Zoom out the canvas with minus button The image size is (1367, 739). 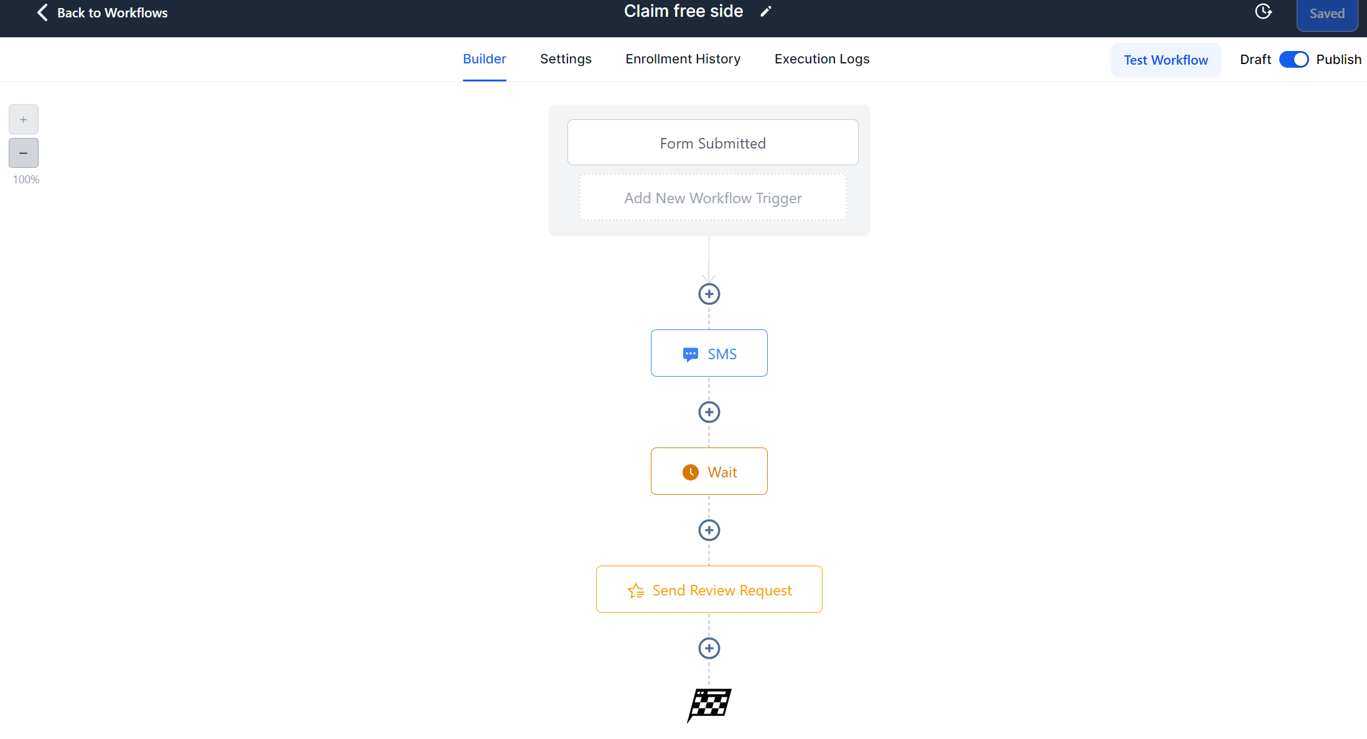pos(24,153)
